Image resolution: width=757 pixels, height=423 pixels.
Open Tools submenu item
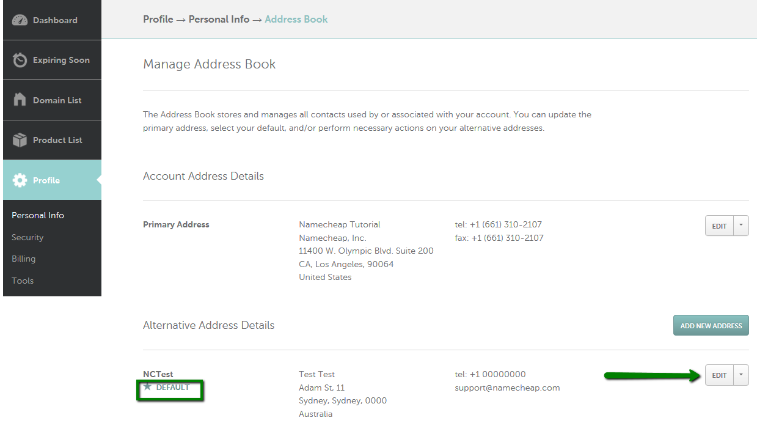(x=23, y=281)
